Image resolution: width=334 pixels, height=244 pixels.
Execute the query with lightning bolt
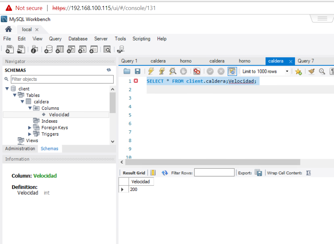click(x=151, y=71)
